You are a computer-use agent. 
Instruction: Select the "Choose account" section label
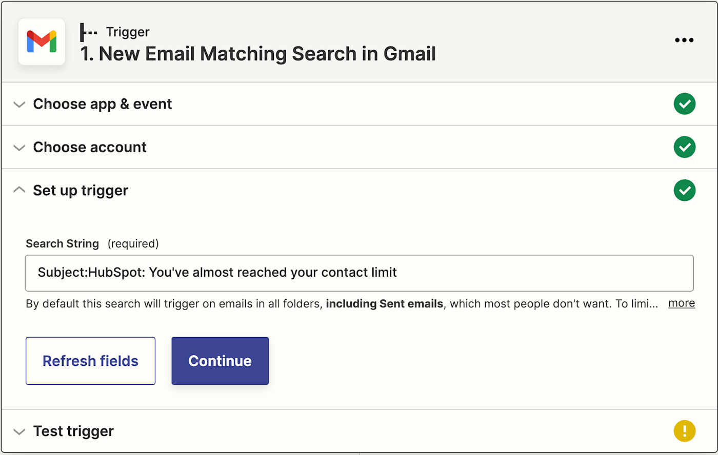pyautogui.click(x=90, y=148)
